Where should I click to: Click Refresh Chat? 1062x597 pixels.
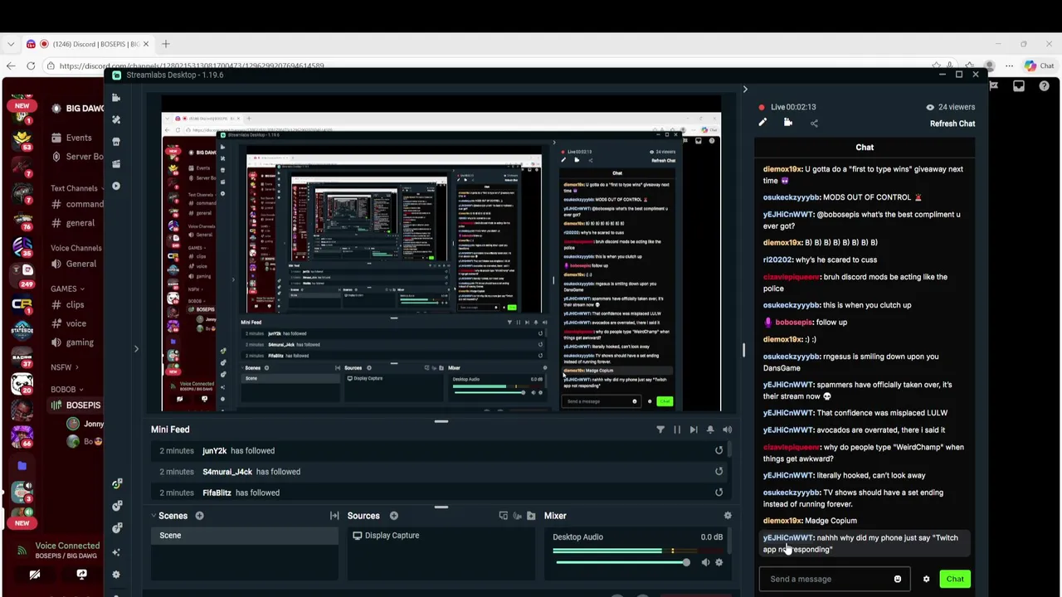pyautogui.click(x=952, y=124)
